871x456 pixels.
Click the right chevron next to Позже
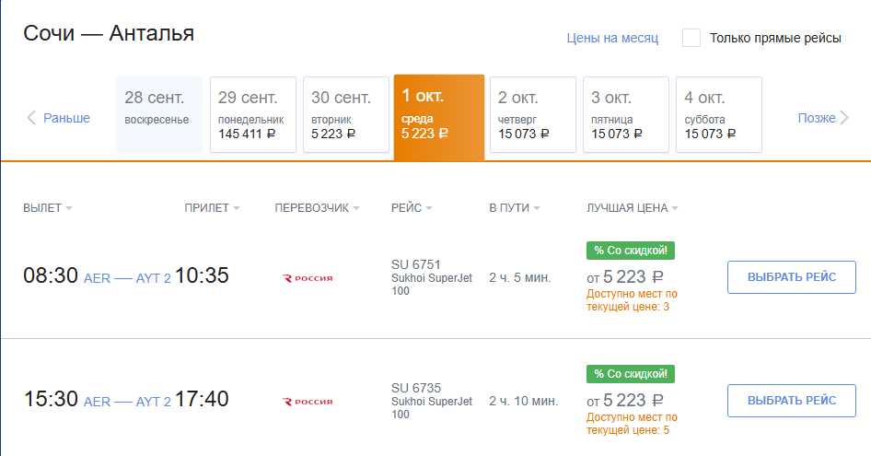844,118
